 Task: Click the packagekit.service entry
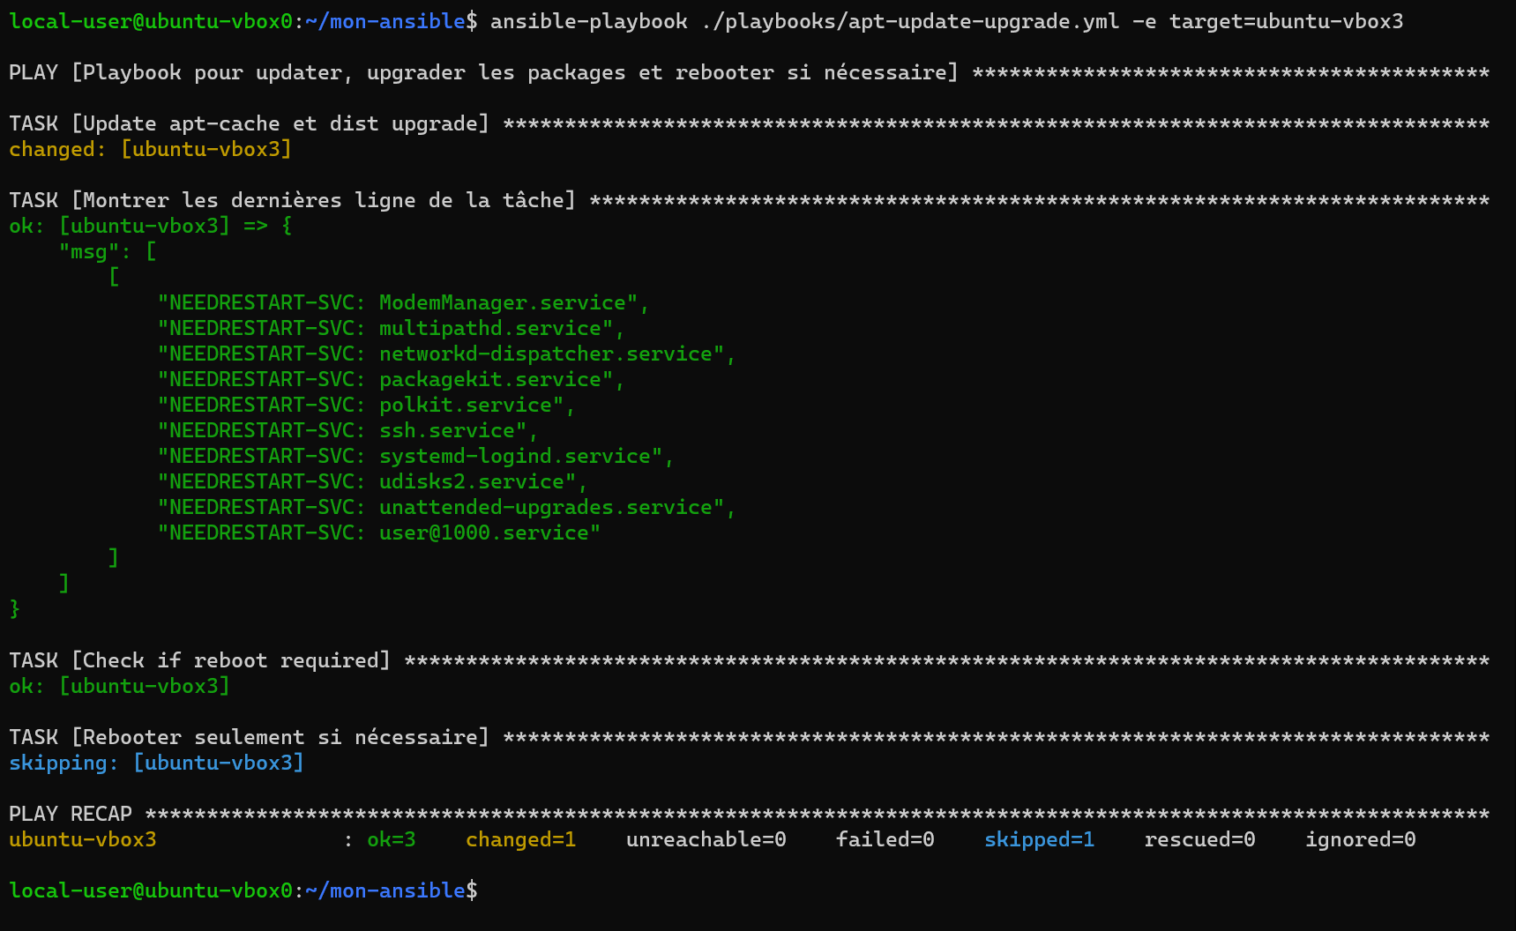[x=391, y=379]
